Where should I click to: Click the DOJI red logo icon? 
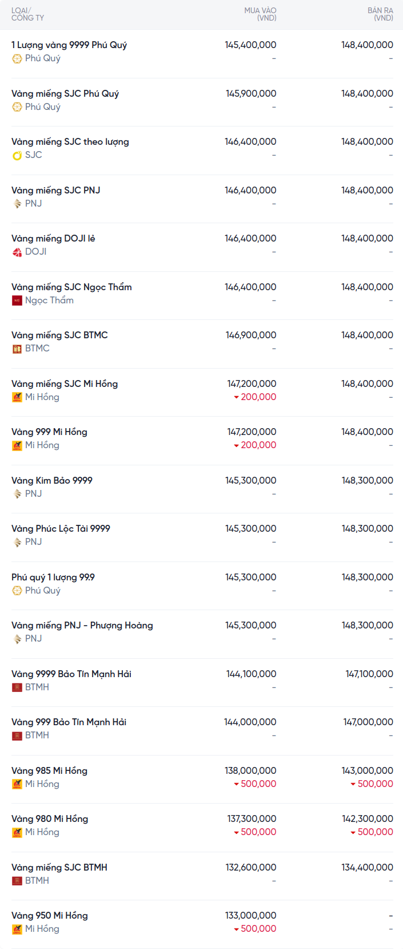(x=17, y=252)
